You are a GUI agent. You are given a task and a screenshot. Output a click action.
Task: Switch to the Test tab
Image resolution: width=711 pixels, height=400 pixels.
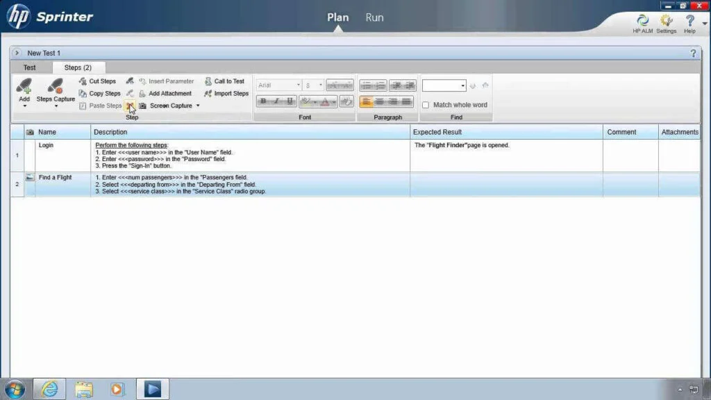29,67
